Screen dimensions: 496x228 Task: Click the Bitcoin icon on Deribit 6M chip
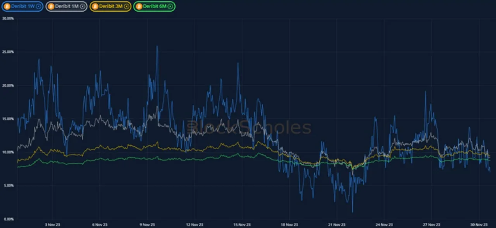[x=139, y=6]
